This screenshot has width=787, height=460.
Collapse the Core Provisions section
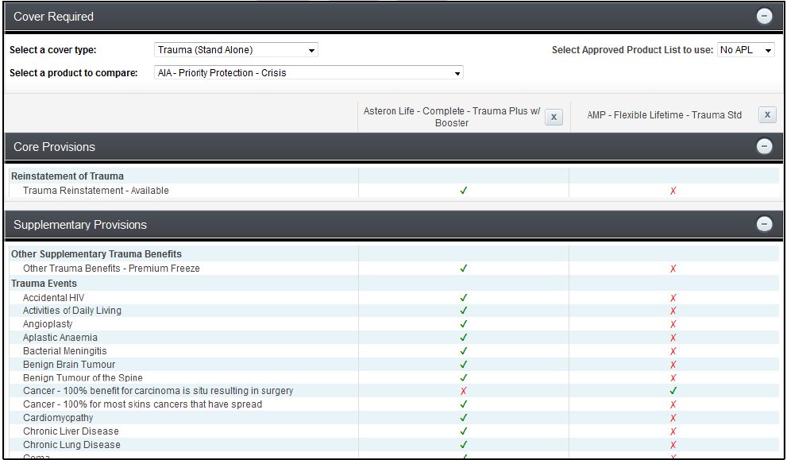tap(764, 146)
